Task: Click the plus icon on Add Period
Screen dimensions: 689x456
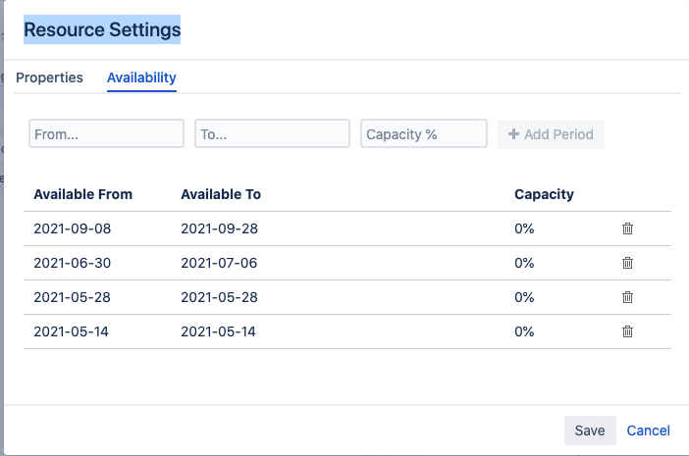Action: click(513, 134)
